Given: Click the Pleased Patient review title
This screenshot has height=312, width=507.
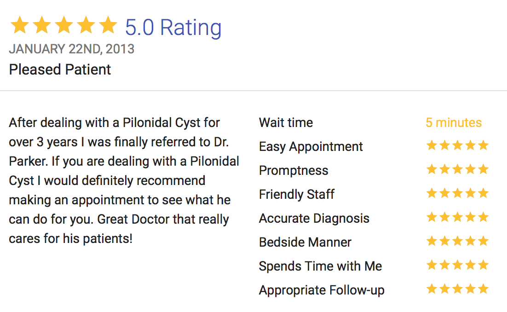Looking at the screenshot, I should click(x=60, y=70).
